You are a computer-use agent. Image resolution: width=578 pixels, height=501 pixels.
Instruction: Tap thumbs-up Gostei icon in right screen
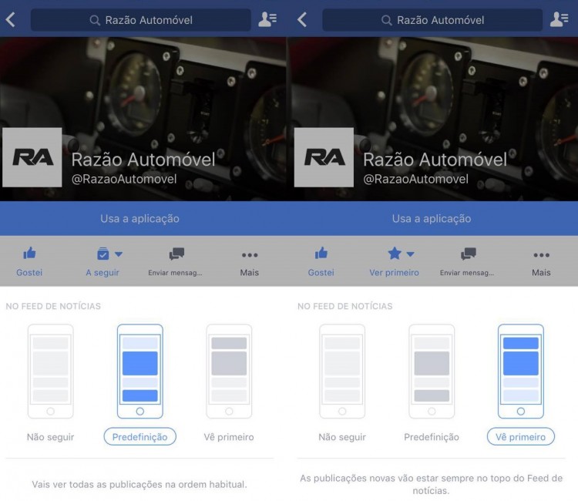(x=321, y=254)
